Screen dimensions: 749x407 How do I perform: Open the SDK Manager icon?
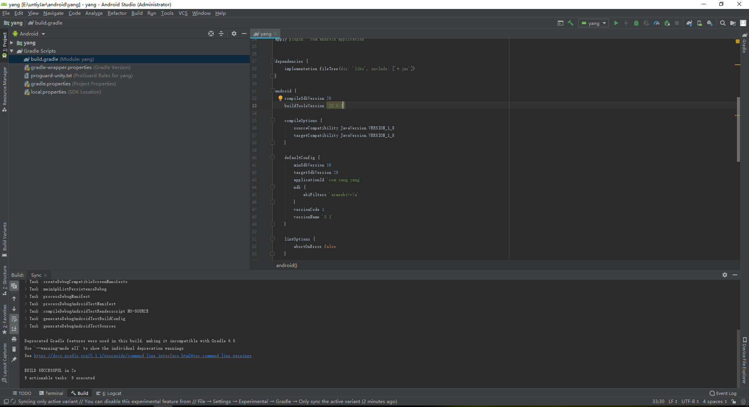(x=710, y=23)
